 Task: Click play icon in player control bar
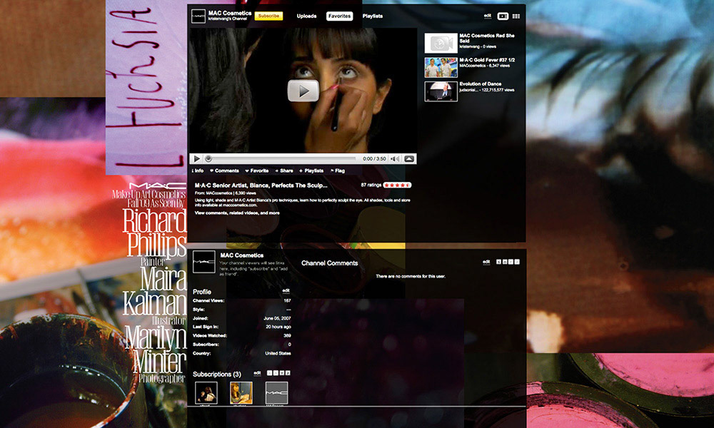tap(197, 159)
